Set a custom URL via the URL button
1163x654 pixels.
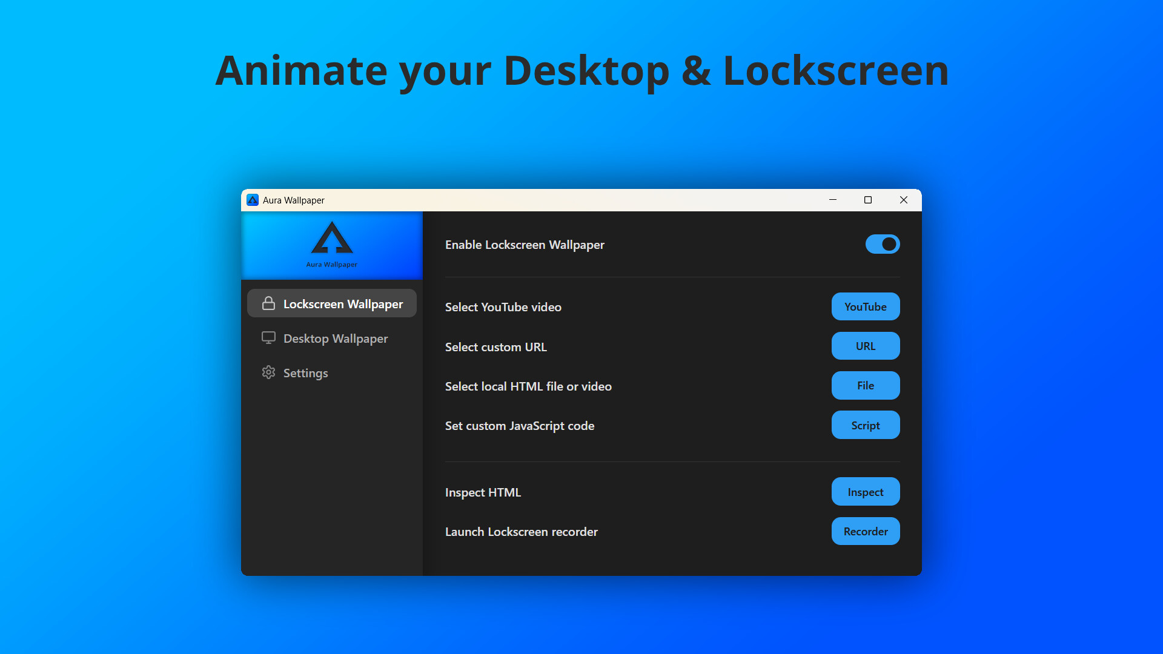coord(865,346)
